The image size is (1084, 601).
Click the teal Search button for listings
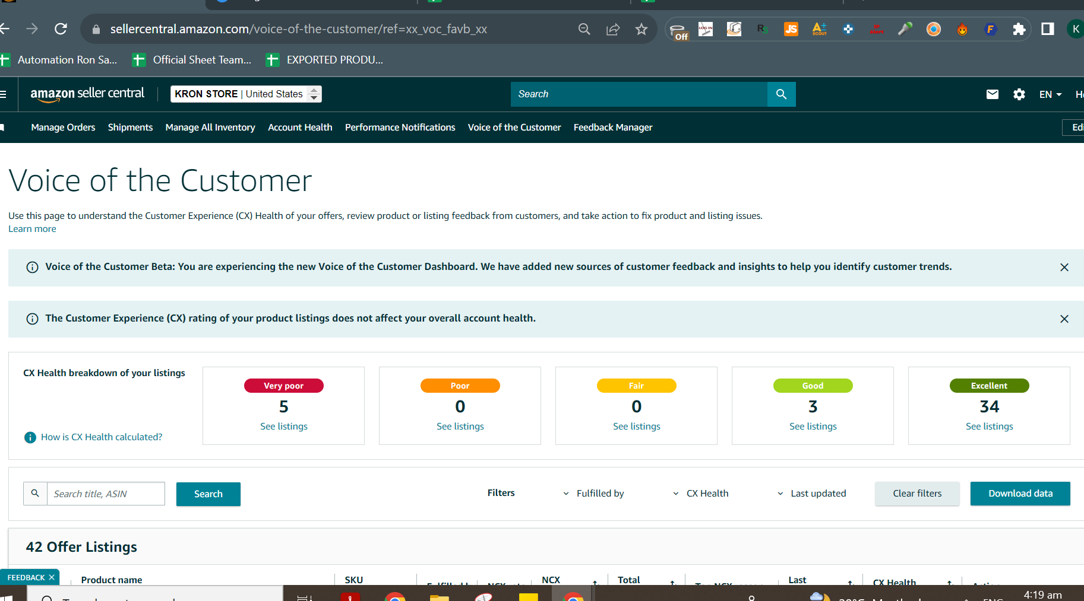pos(208,494)
